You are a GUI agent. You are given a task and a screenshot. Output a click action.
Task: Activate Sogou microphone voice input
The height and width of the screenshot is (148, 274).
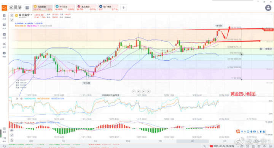coord(251,132)
